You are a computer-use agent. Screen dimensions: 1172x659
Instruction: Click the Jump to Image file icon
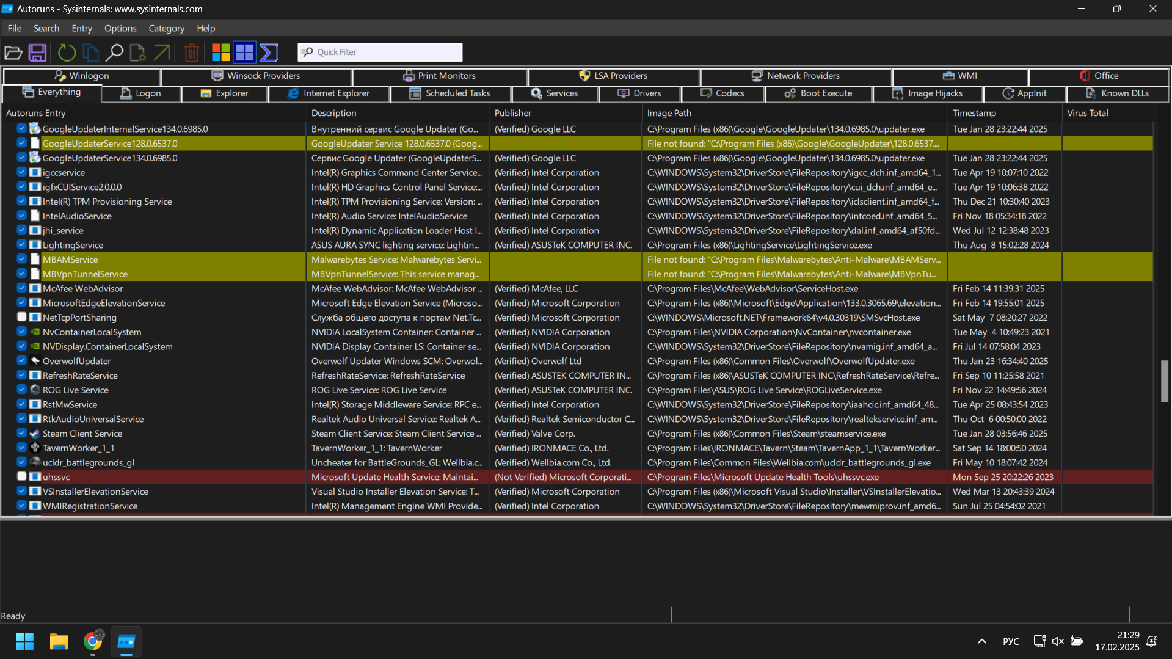click(x=138, y=53)
